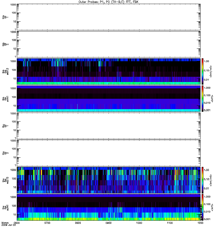Viewport: 217px width, 231px height.
Task: Click the thb fbk edc12 spectrogram panel
Action: pos(109,71)
